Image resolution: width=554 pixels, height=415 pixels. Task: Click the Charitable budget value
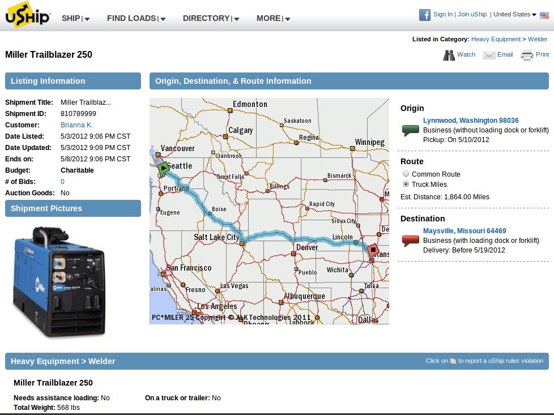point(77,170)
